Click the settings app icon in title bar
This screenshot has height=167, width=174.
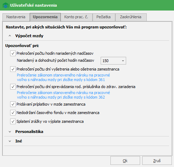coord(6,5)
